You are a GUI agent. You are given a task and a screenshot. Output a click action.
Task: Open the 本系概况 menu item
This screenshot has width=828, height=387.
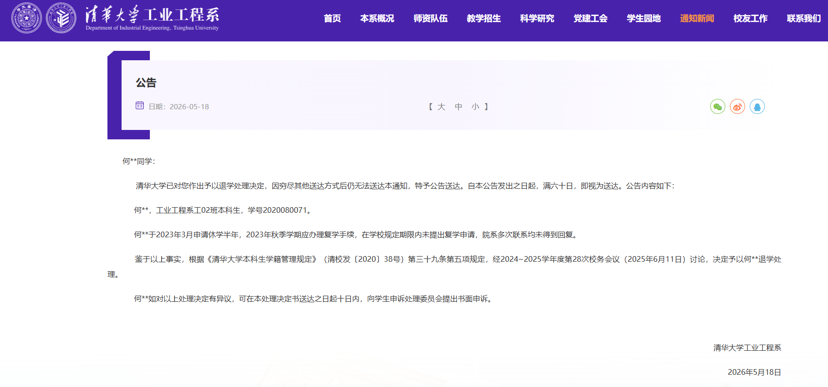(377, 18)
